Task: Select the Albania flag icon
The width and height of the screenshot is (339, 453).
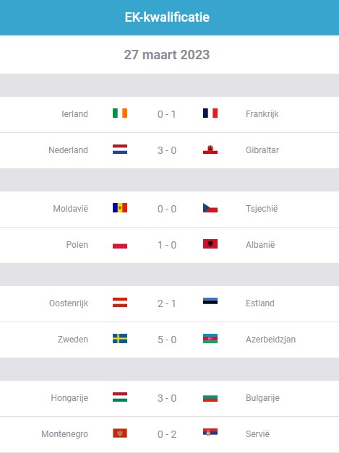Action: [x=210, y=243]
